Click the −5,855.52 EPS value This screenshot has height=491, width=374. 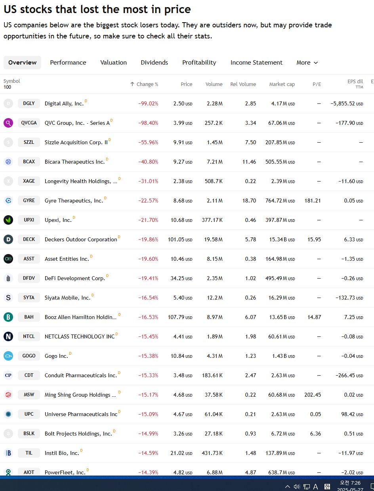coord(347,103)
